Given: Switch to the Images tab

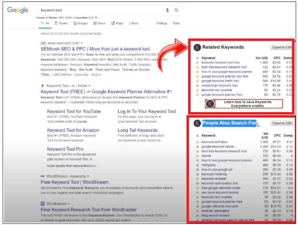Looking at the screenshot, I should [81, 23].
